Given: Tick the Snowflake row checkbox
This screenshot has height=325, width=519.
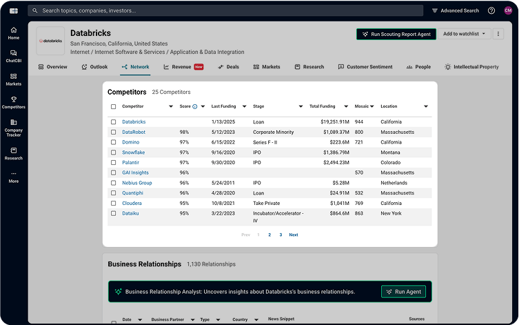Looking at the screenshot, I should coord(114,152).
